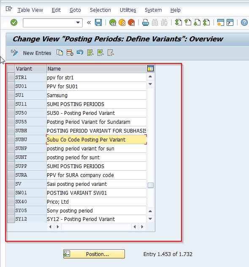The image size is (249, 267).
Task: Click the Undo Change icon
Action: click(x=80, y=52)
